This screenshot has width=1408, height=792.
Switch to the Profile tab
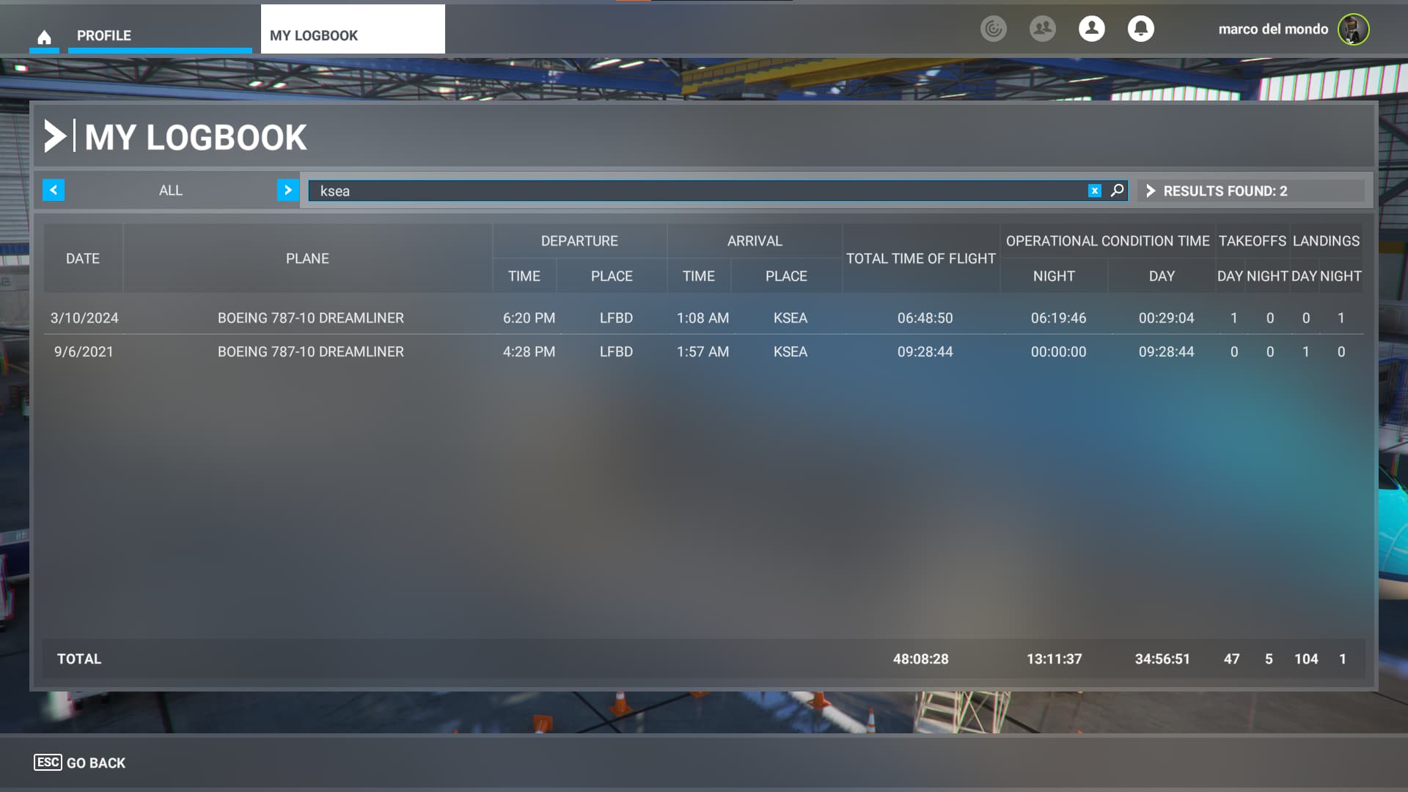click(103, 35)
